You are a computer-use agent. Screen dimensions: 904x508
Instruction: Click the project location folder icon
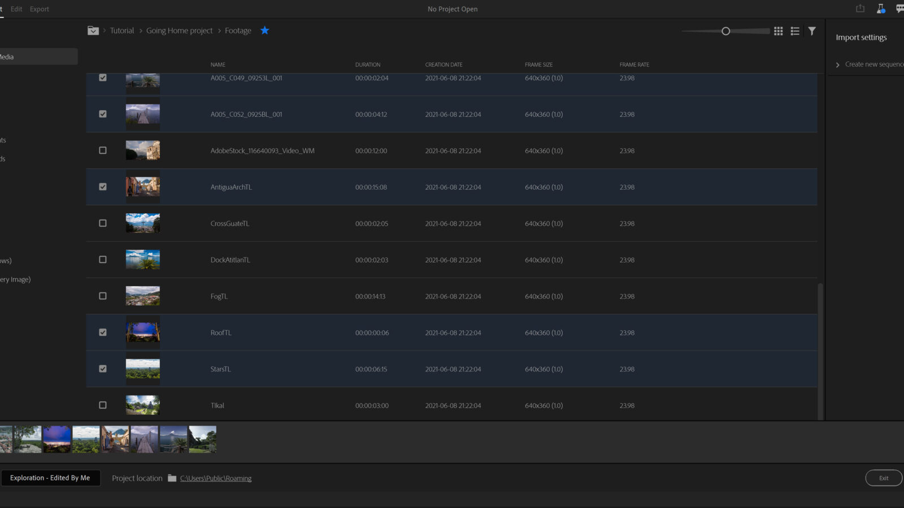click(x=172, y=478)
